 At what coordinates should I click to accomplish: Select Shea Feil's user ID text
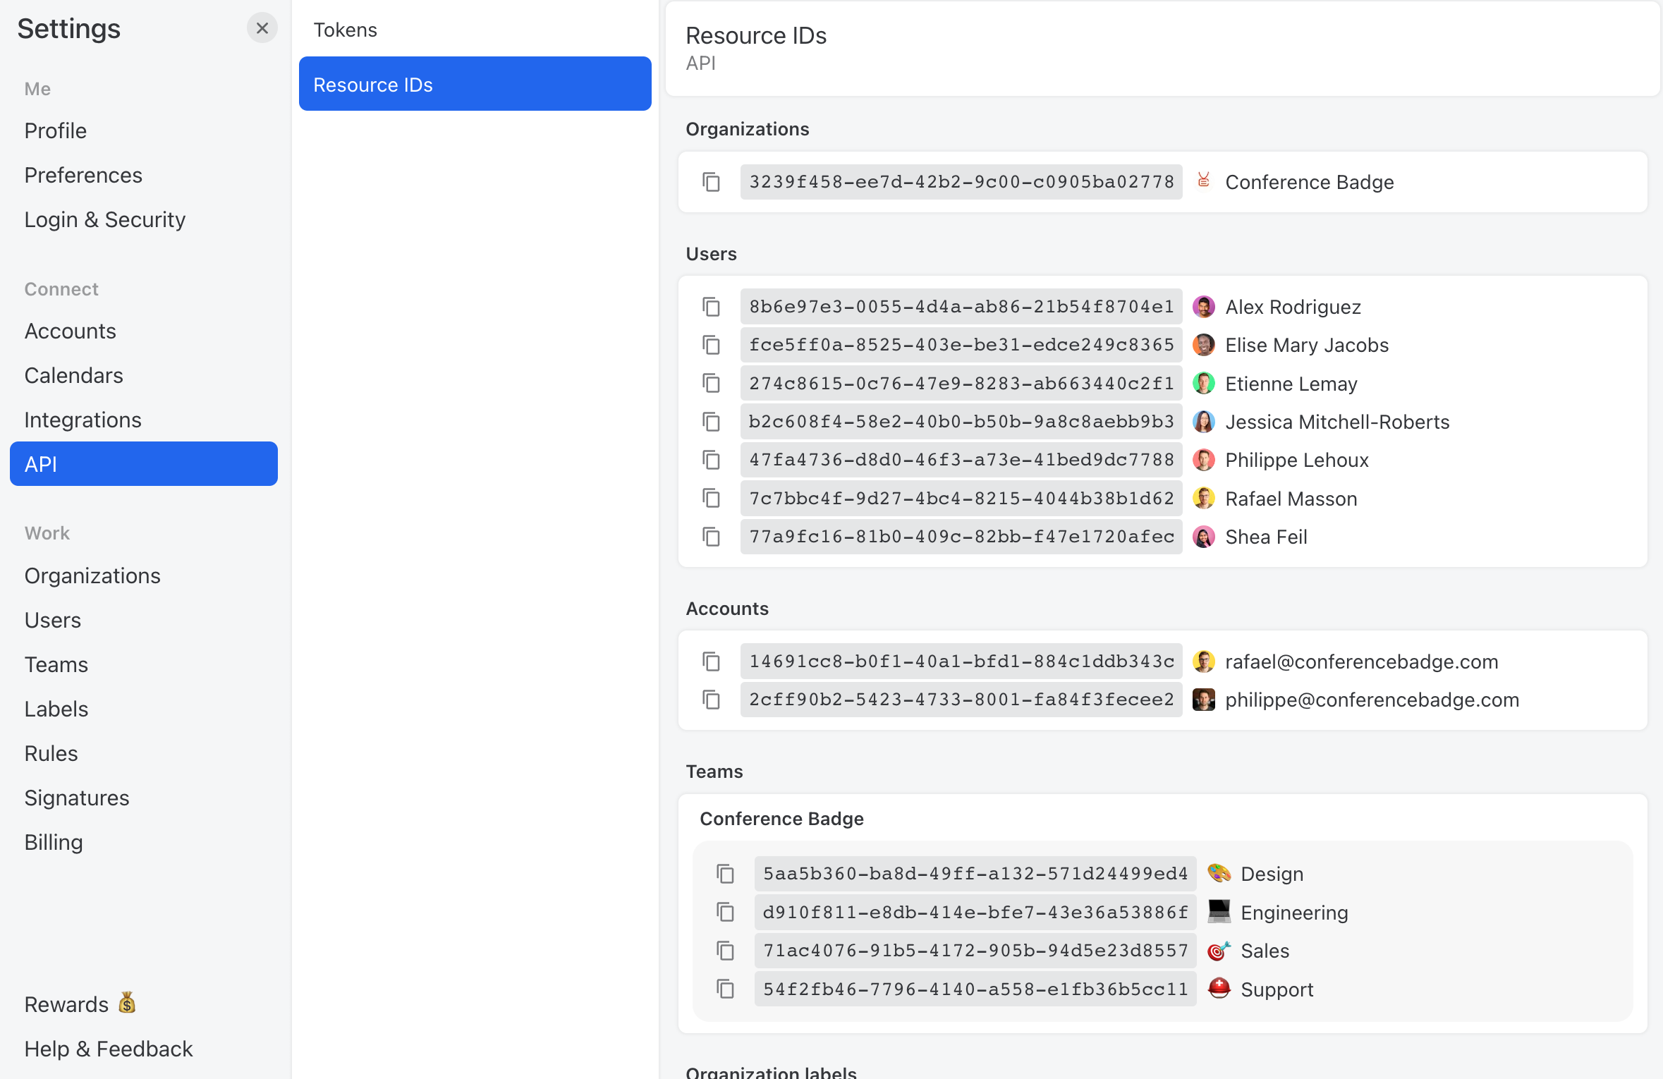point(961,536)
